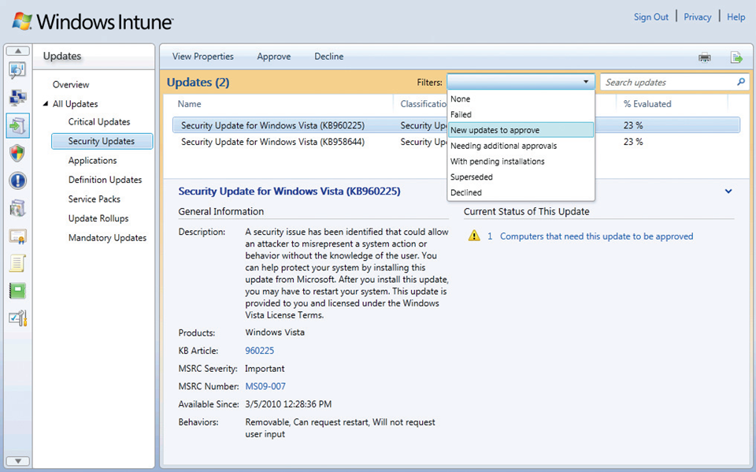Image resolution: width=756 pixels, height=472 pixels.
Task: Click the search magnifier icon
Action: [x=741, y=82]
